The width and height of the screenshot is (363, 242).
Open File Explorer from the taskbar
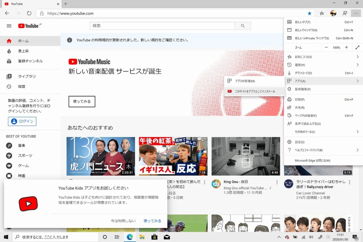tap(142, 237)
